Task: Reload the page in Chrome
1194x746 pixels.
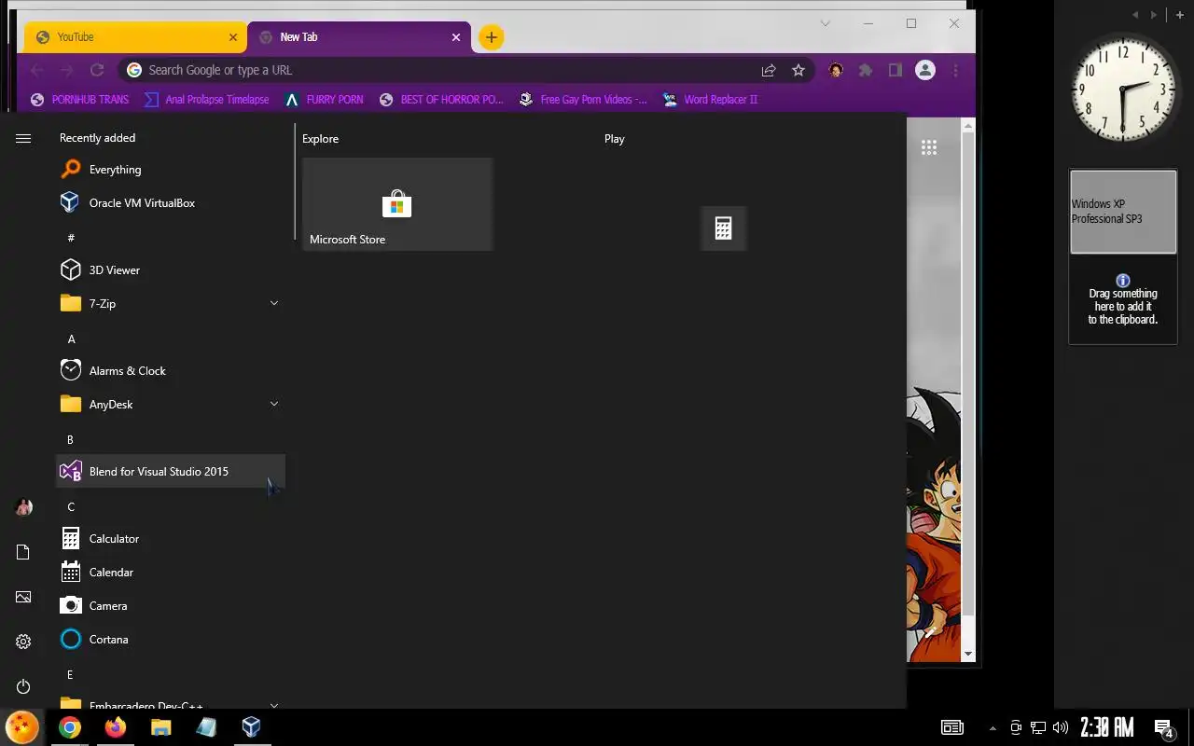Action: 97,70
